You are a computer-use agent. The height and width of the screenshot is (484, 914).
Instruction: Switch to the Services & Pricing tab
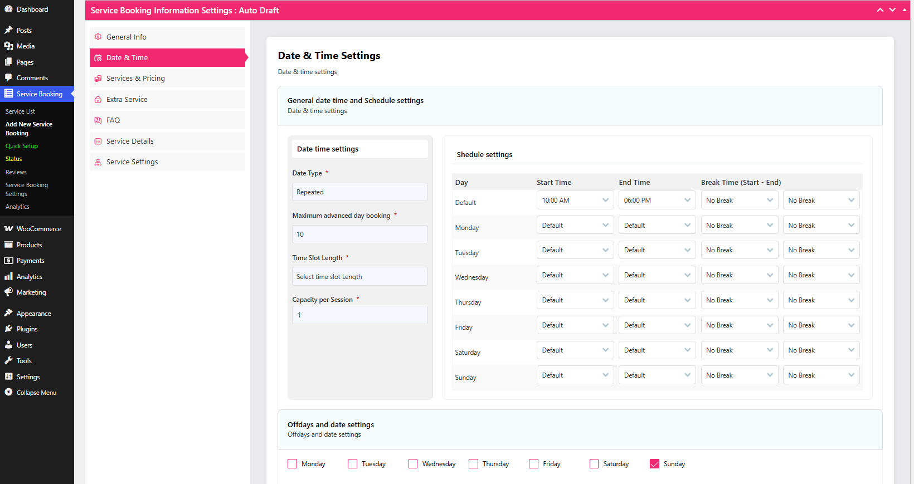coord(135,79)
